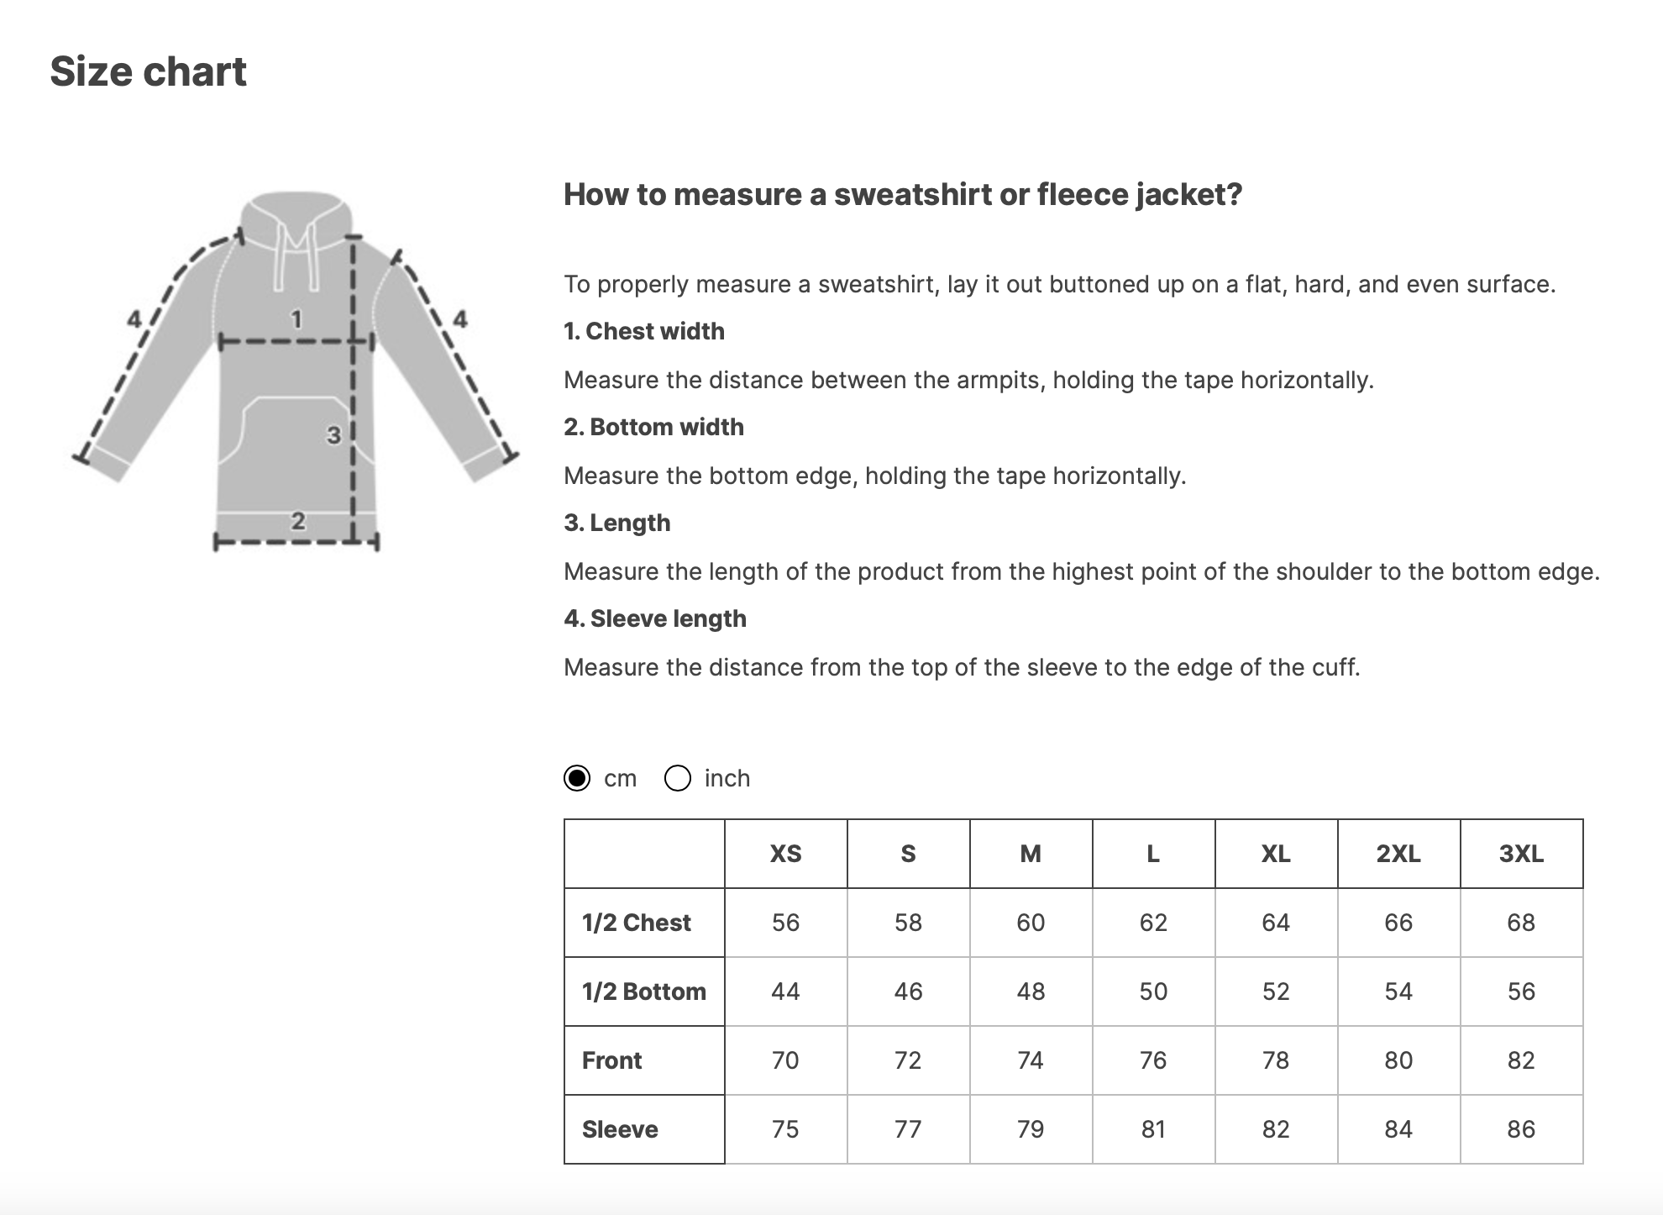Click the XS size column header

[x=785, y=854]
